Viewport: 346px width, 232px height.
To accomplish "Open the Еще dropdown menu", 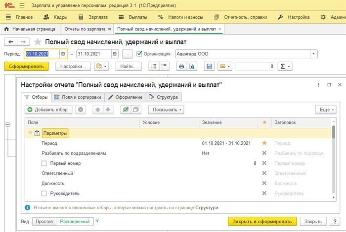I will [326, 110].
